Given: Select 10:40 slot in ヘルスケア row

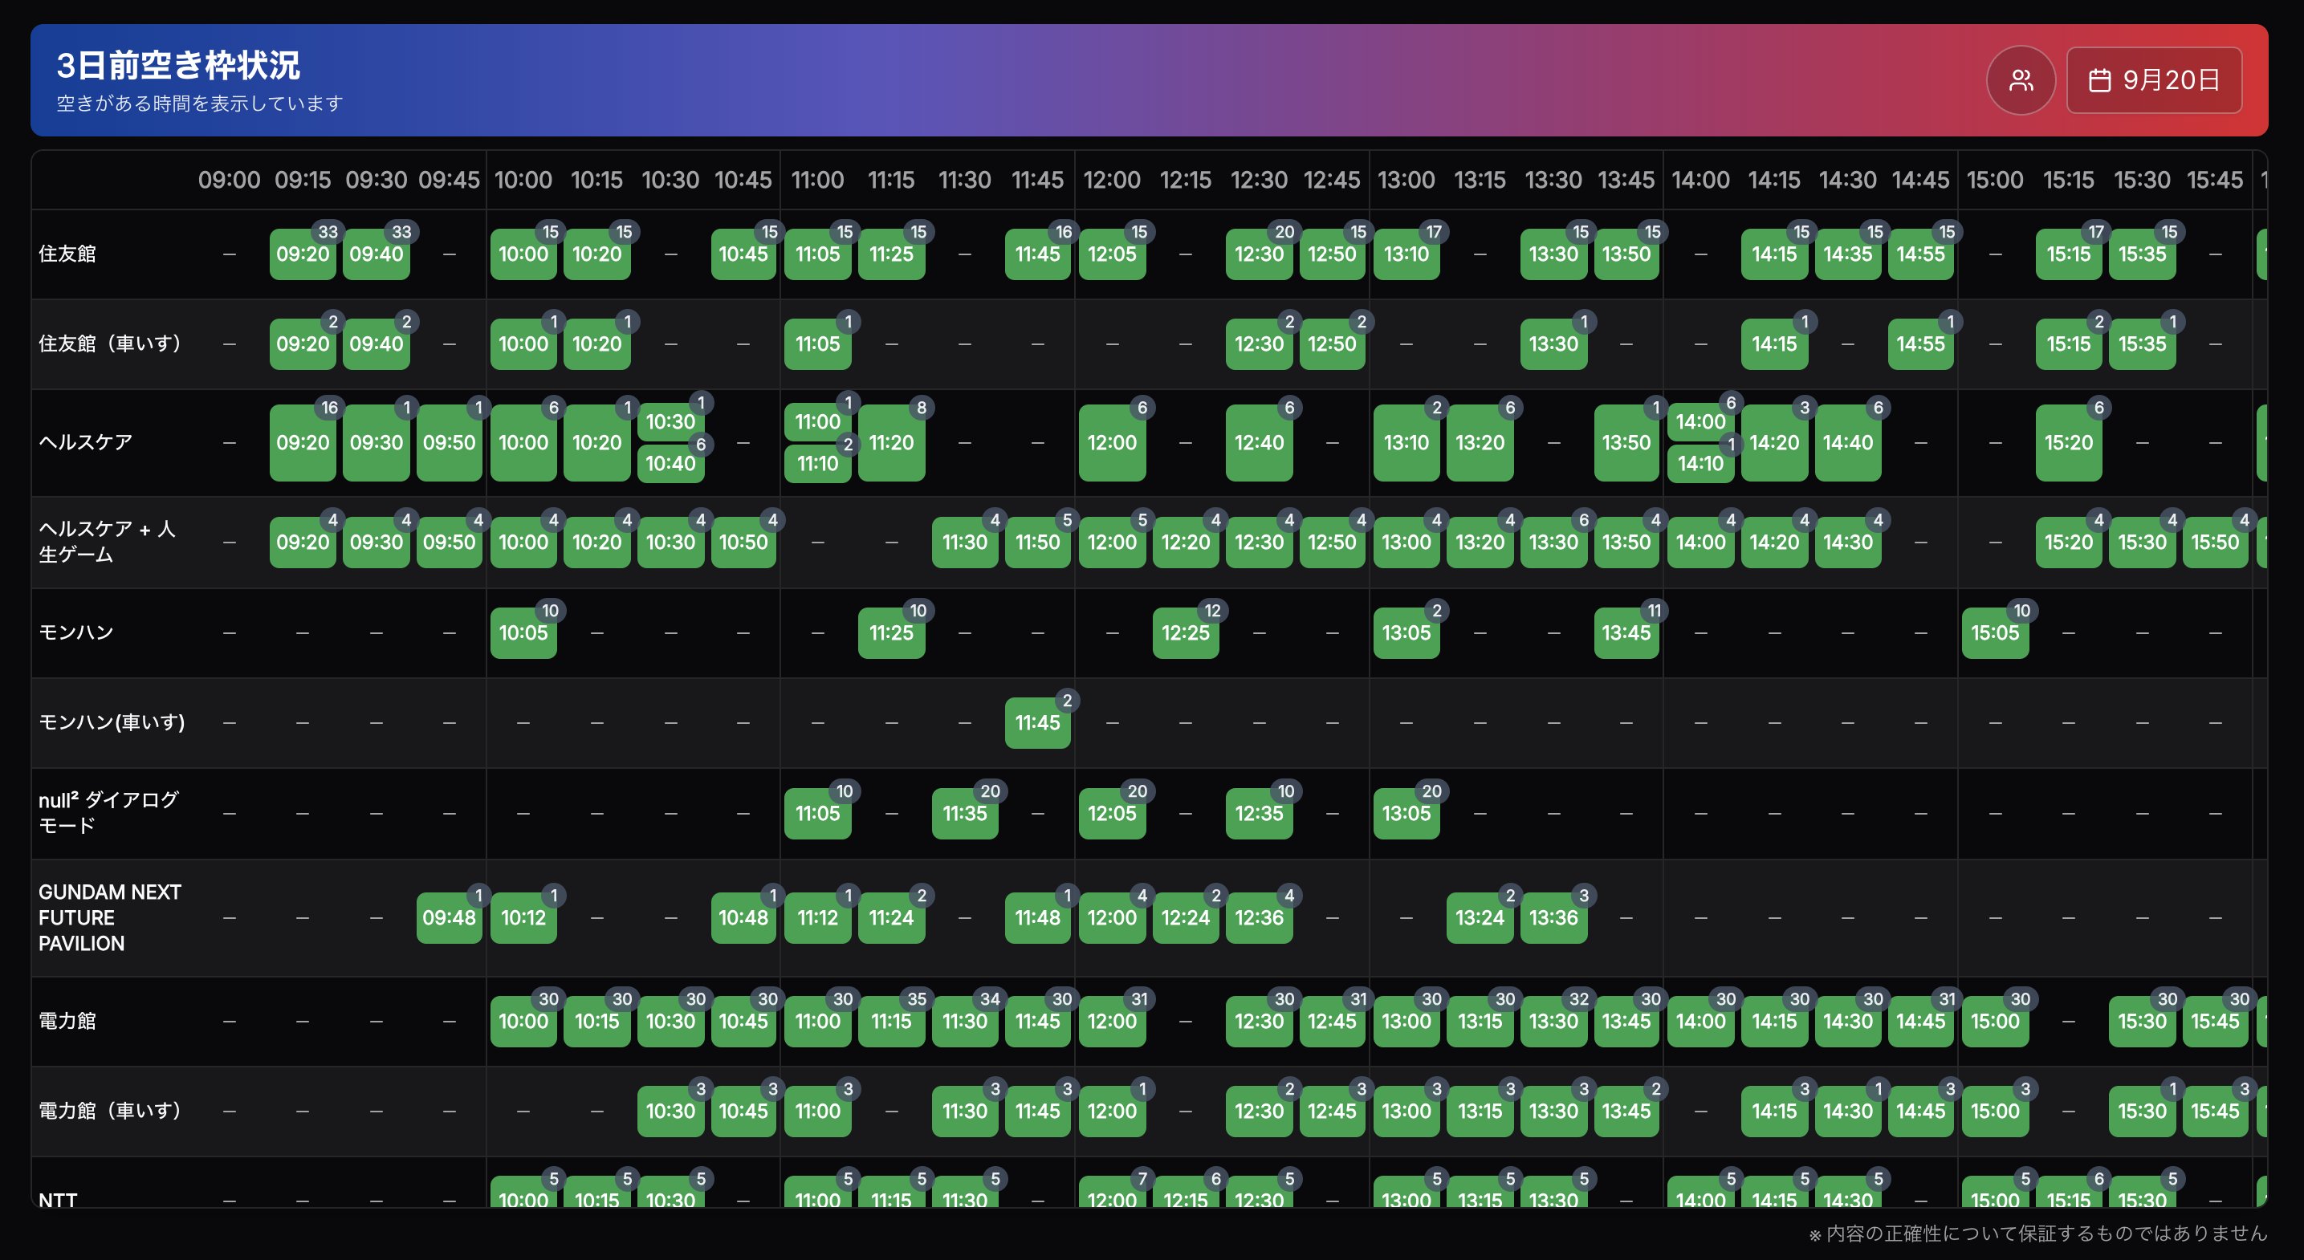Looking at the screenshot, I should point(670,463).
